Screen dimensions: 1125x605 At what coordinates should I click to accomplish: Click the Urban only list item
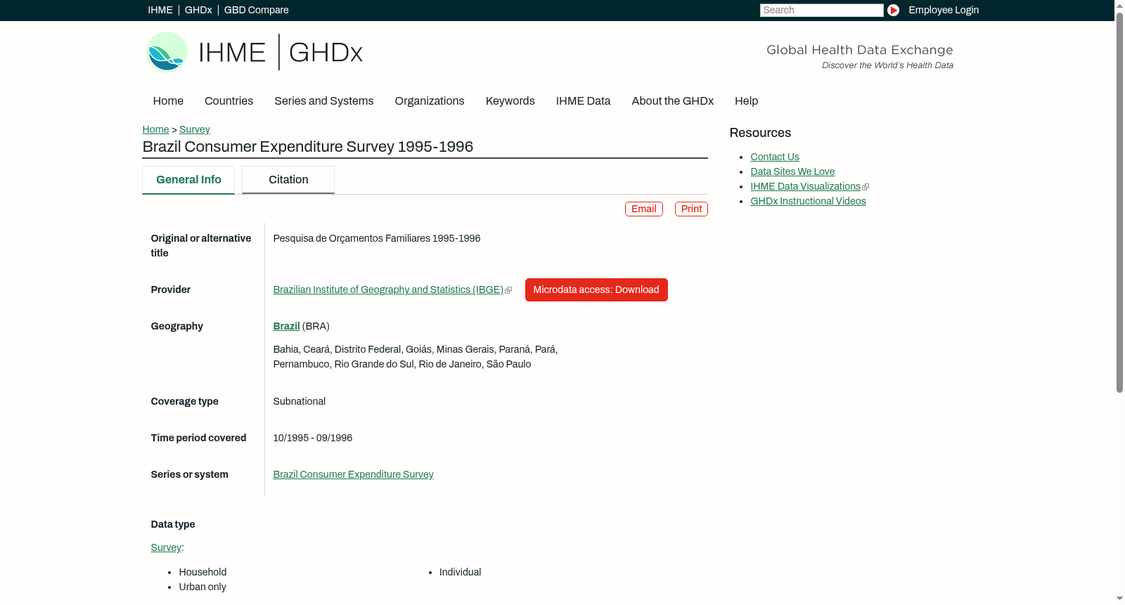coord(202,587)
